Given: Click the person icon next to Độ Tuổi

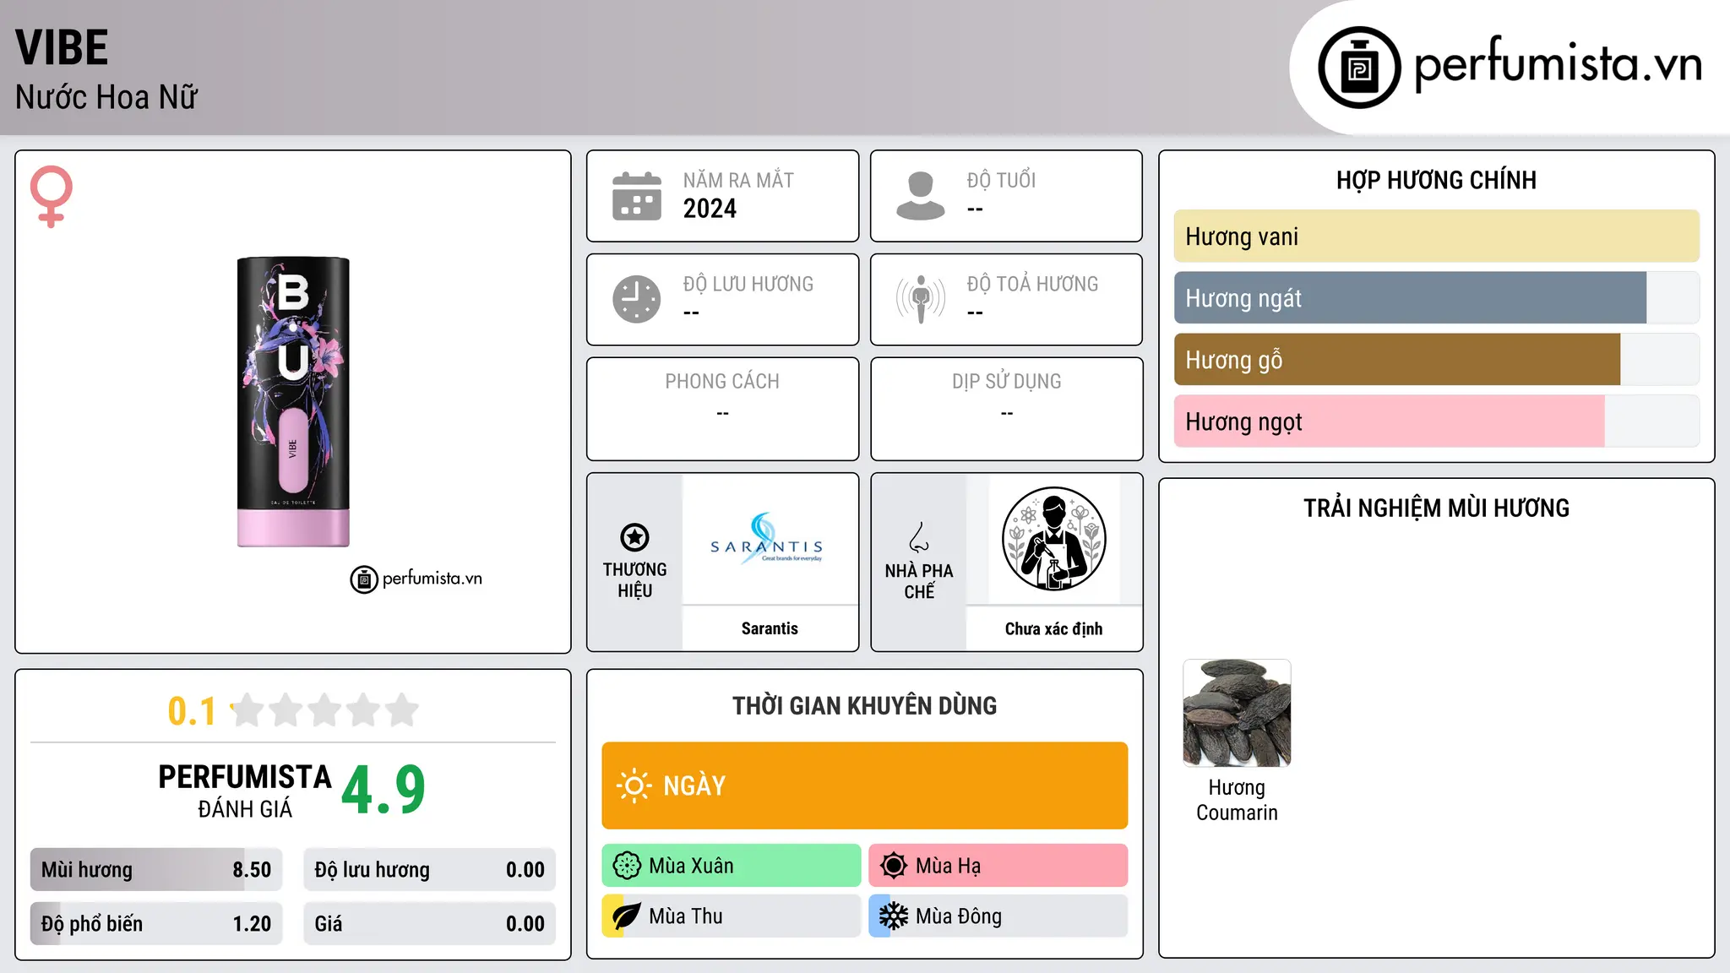Looking at the screenshot, I should click(x=921, y=196).
